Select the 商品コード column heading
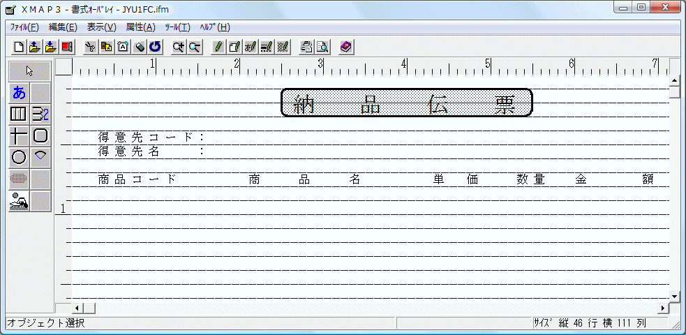The height and width of the screenshot is (335, 686). point(137,179)
